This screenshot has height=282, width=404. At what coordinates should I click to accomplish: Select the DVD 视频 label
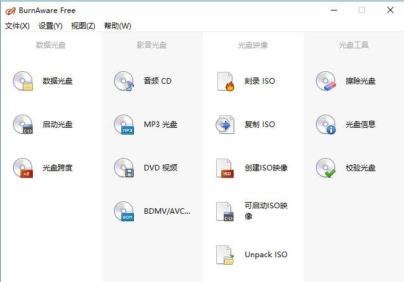[x=160, y=168]
